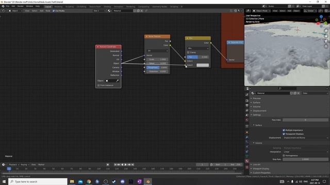
Task: Jump to the timeline's end frame
Action: [x=133, y=164]
